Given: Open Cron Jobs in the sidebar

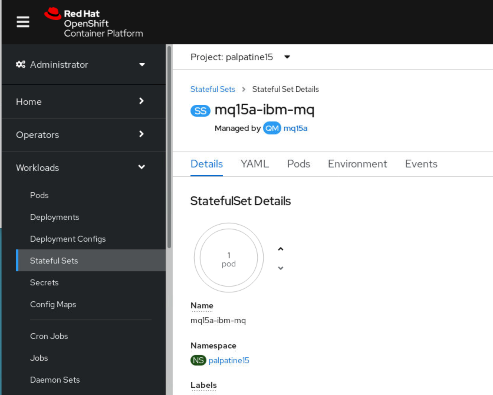Looking at the screenshot, I should [91, 336].
